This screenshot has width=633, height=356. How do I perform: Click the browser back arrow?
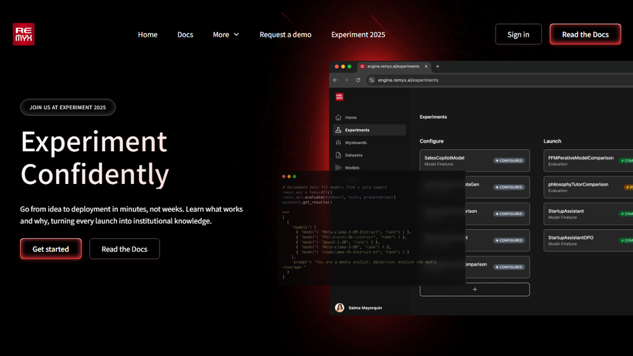[x=335, y=80]
